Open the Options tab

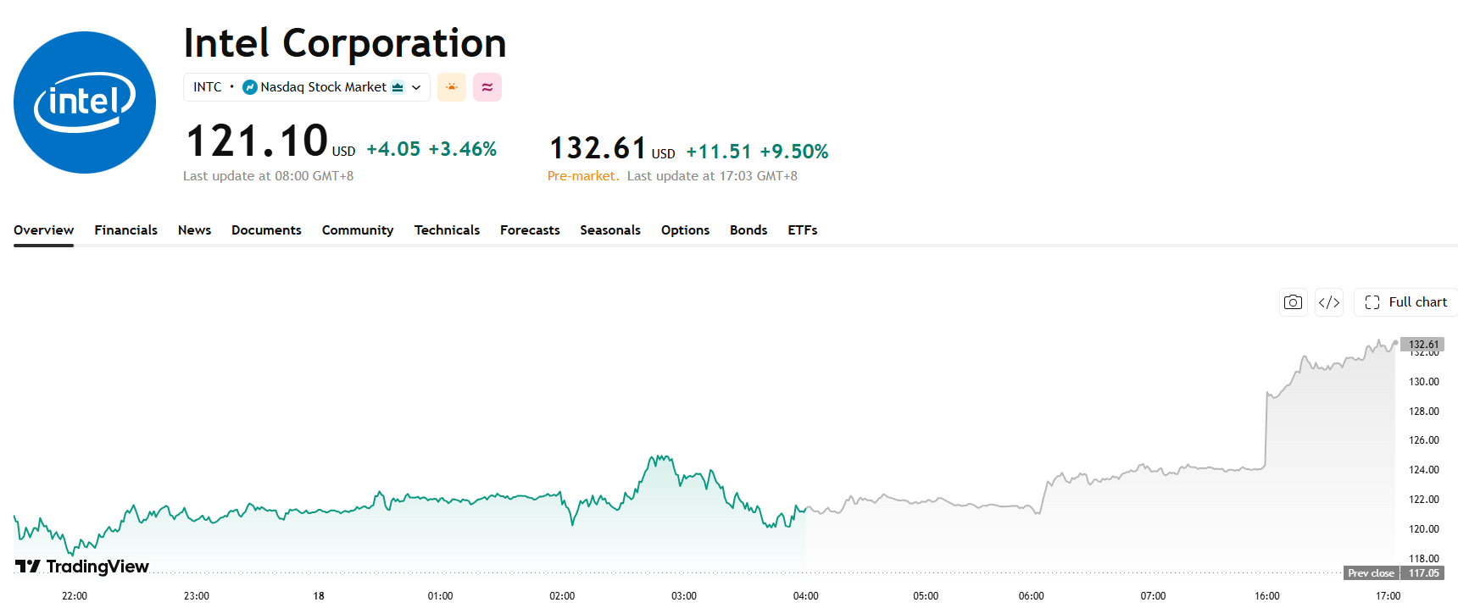685,230
